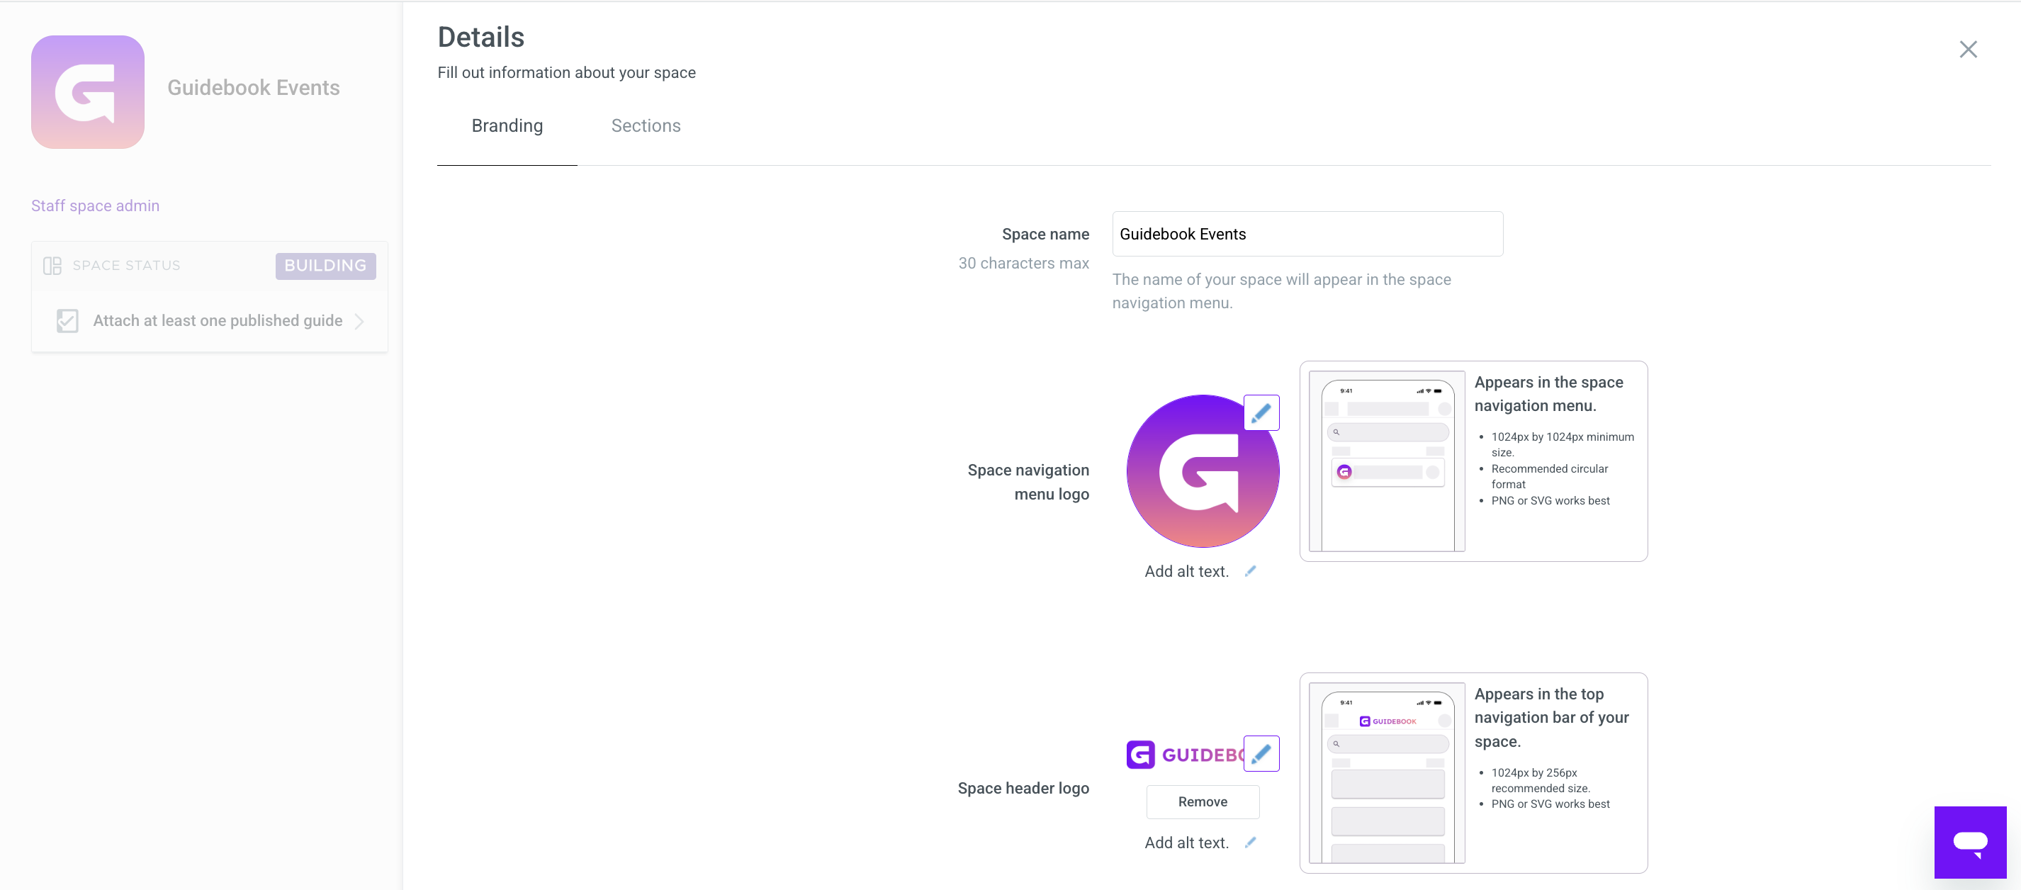The width and height of the screenshot is (2021, 890).
Task: Click the Space Status layout icon
Action: tap(52, 265)
